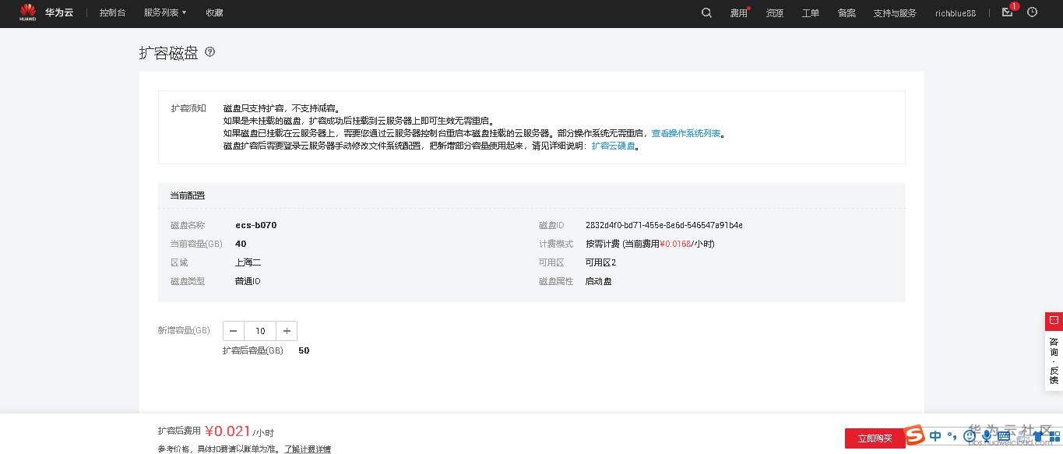This screenshot has height=454, width=1063.
Task: Click the Sogou S input method logo
Action: tap(913, 435)
